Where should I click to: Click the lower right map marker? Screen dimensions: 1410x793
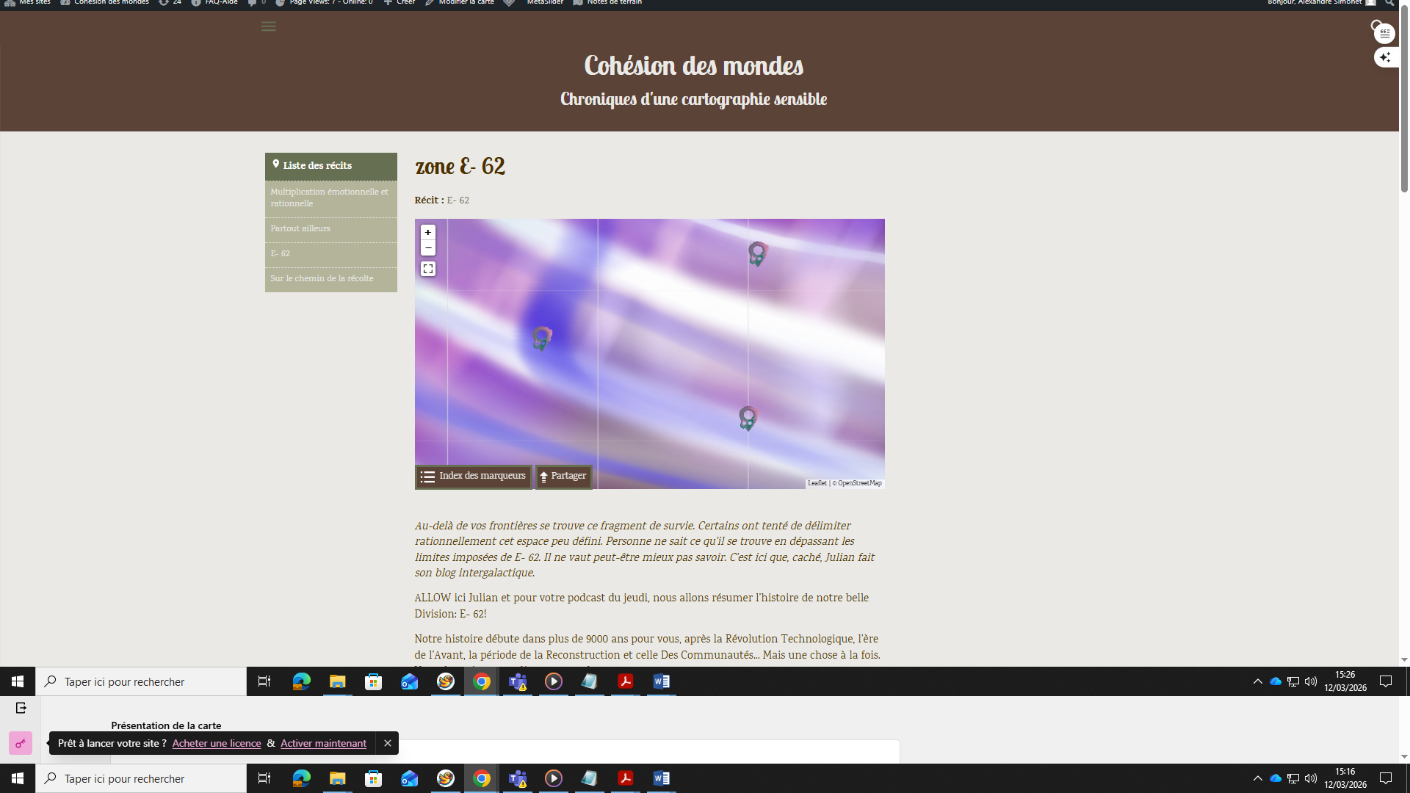coord(748,418)
